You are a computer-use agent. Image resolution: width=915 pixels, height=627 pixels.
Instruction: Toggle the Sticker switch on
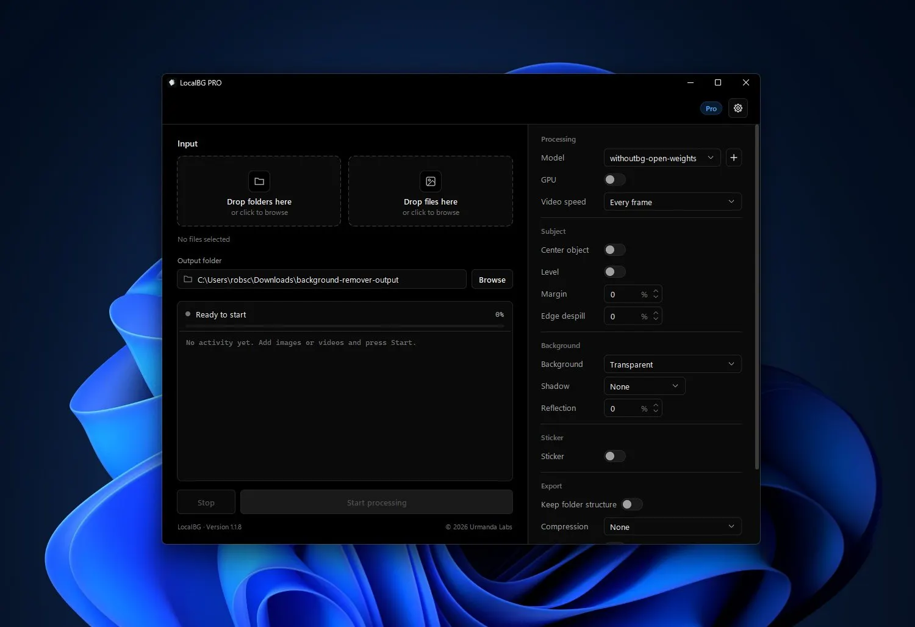(x=615, y=456)
